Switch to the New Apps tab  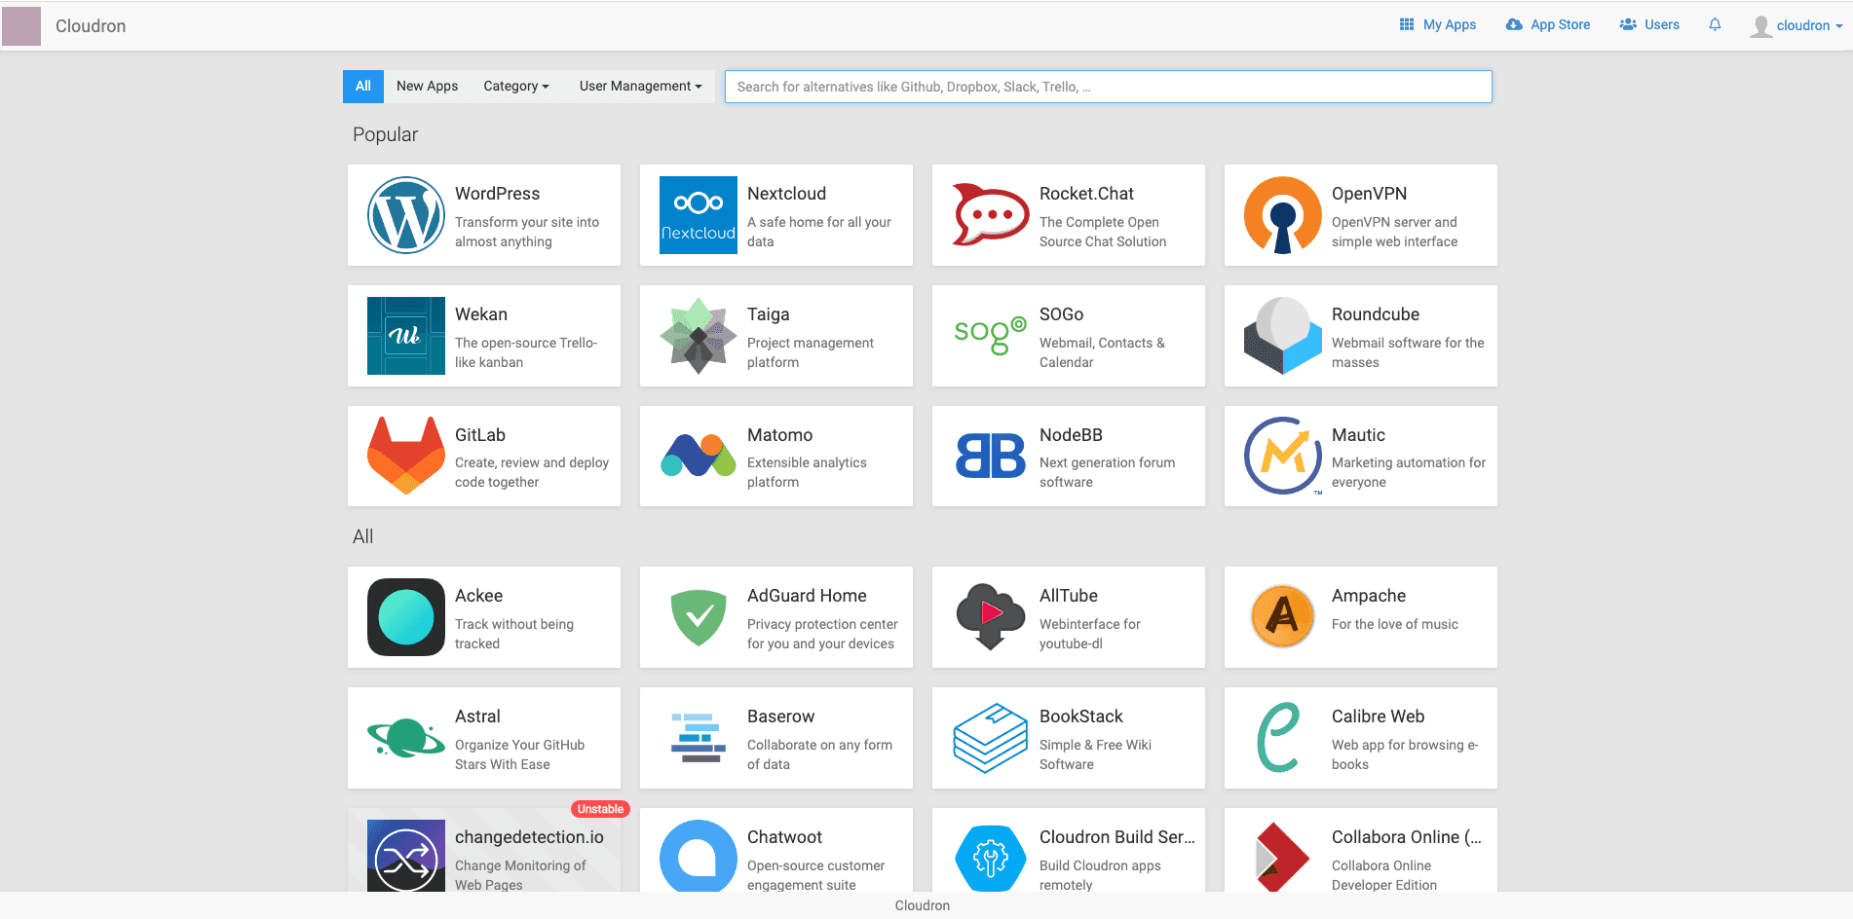tap(427, 86)
